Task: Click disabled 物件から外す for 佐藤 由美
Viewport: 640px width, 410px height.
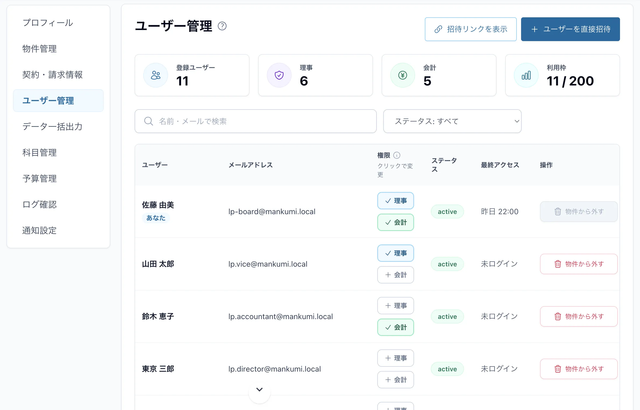Action: 579,211
